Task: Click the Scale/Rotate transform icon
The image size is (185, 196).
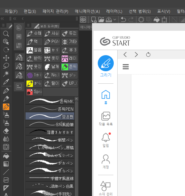Action: [164, 20]
